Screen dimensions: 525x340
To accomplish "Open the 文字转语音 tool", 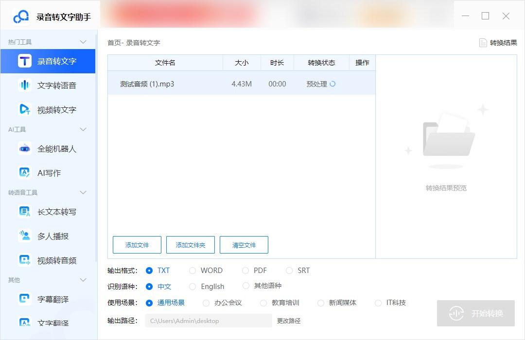I will pos(48,85).
